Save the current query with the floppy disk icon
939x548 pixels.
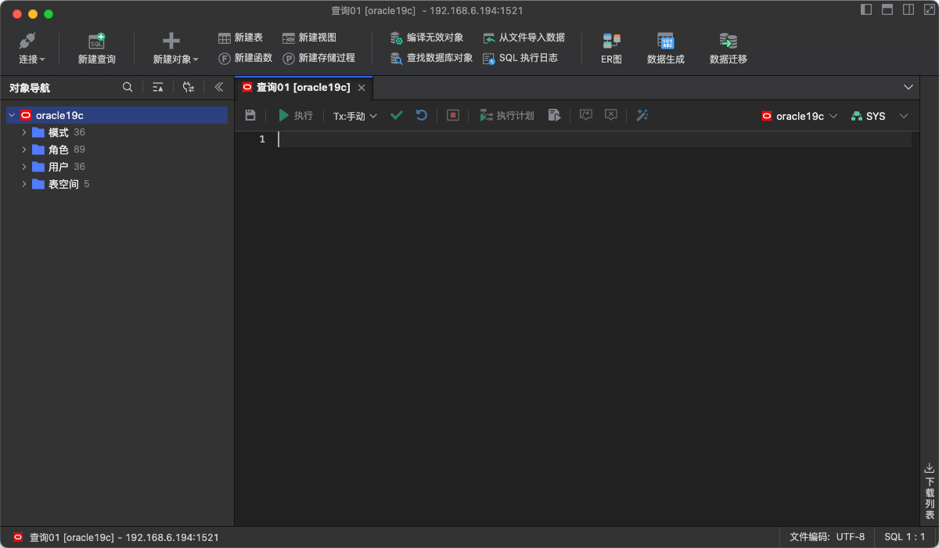(250, 115)
